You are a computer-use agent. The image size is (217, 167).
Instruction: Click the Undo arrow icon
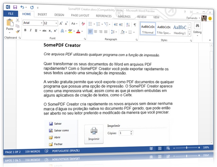[x=22, y=7]
